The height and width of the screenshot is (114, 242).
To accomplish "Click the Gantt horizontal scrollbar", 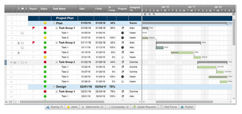I will tap(184, 102).
